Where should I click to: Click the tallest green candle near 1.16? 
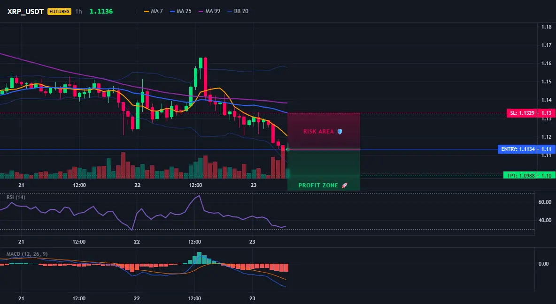tap(195, 77)
